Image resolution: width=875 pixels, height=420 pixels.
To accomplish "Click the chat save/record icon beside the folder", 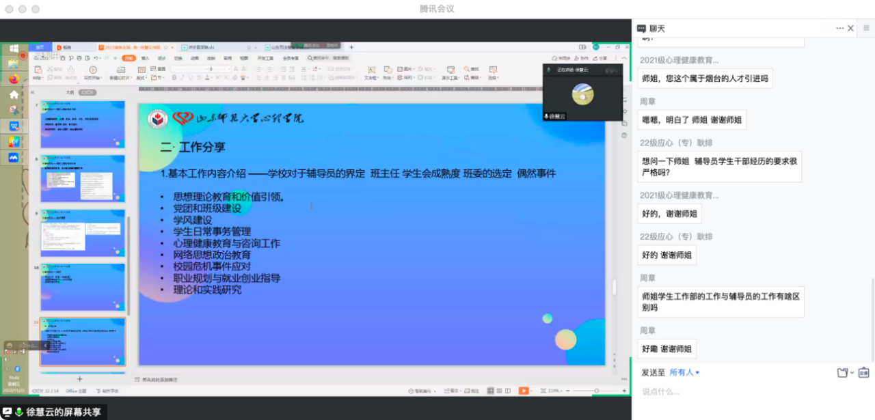I will 864,373.
